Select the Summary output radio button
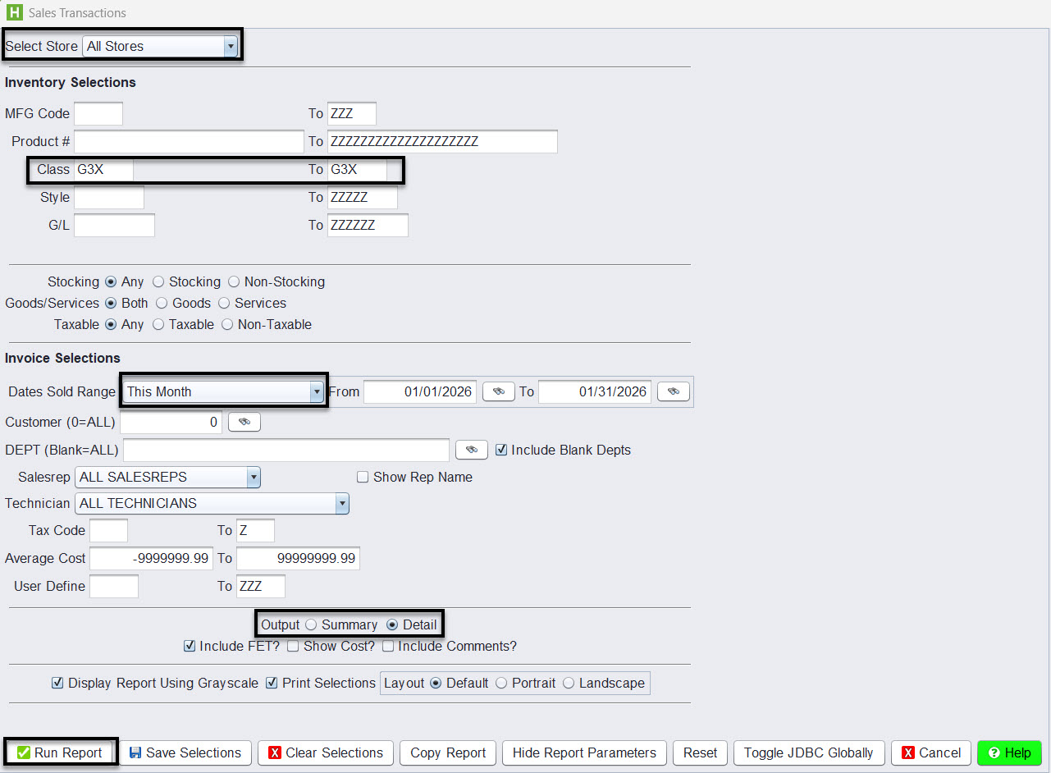 point(311,625)
